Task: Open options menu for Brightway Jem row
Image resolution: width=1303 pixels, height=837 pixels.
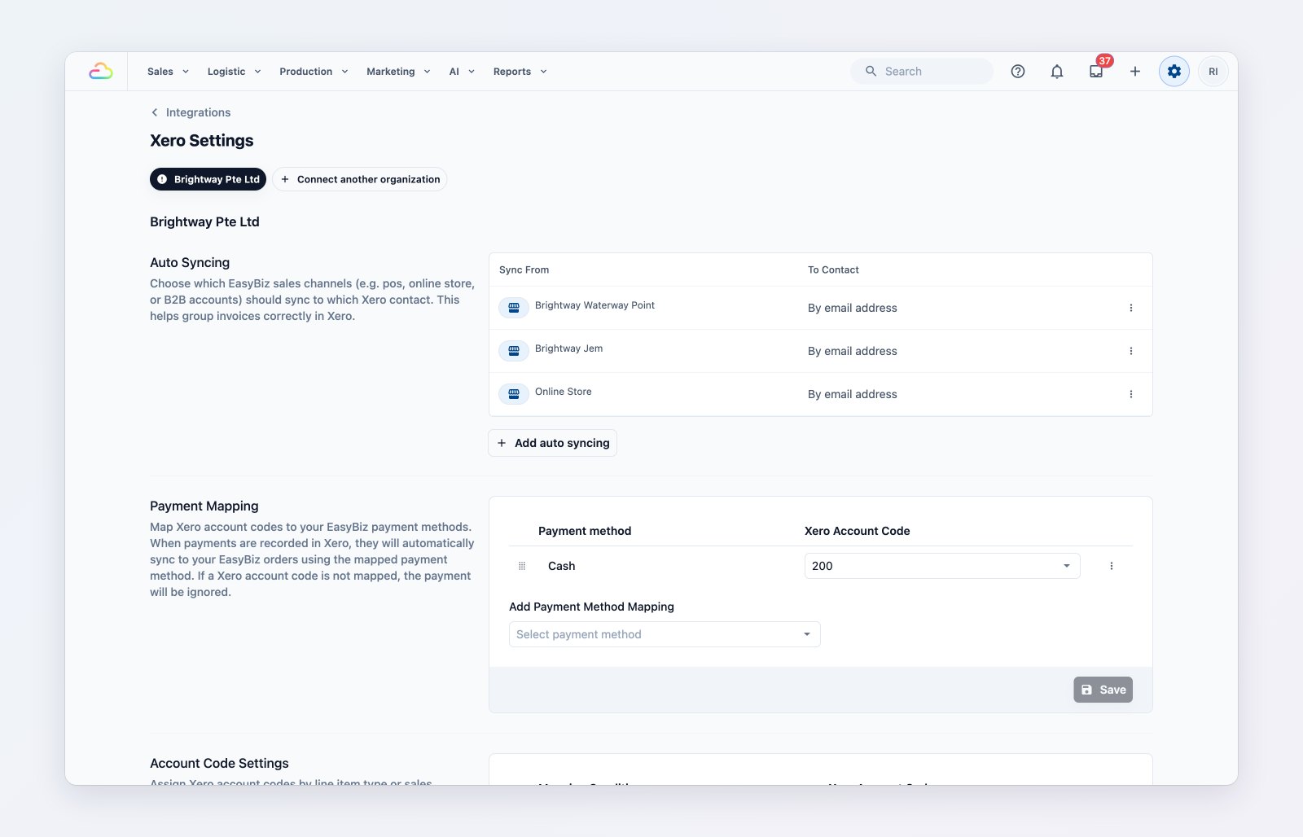Action: (x=1131, y=351)
